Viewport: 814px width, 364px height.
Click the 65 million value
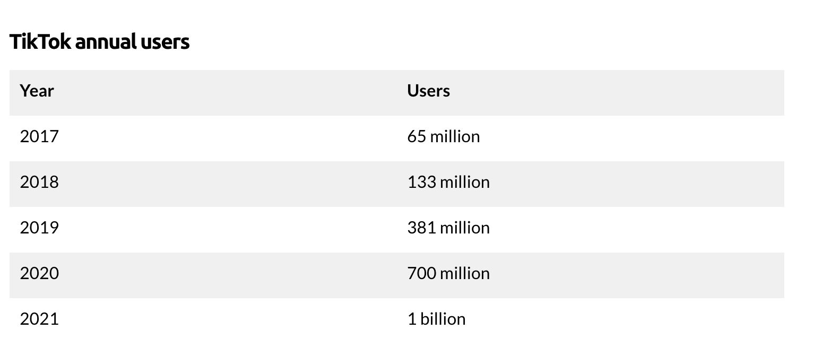click(444, 136)
